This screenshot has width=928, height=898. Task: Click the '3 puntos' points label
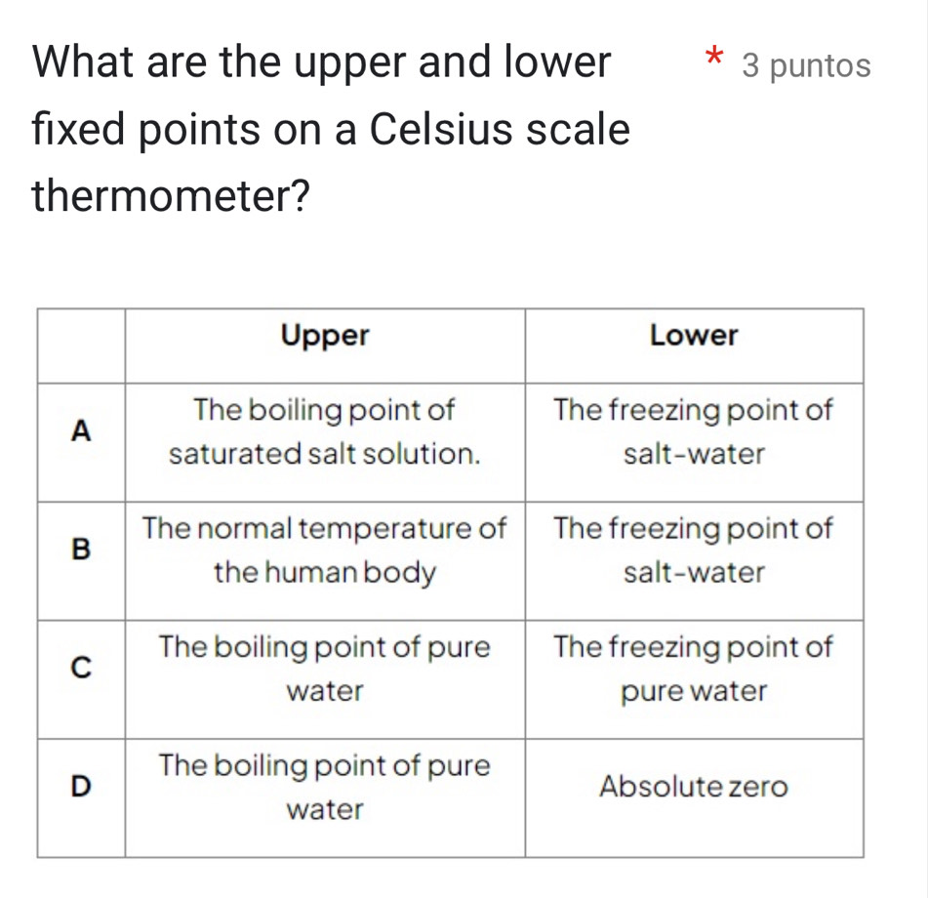point(806,65)
